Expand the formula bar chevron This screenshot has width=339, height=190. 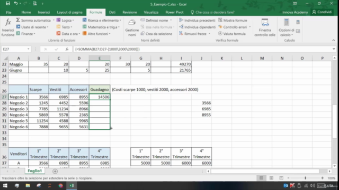click(334, 49)
